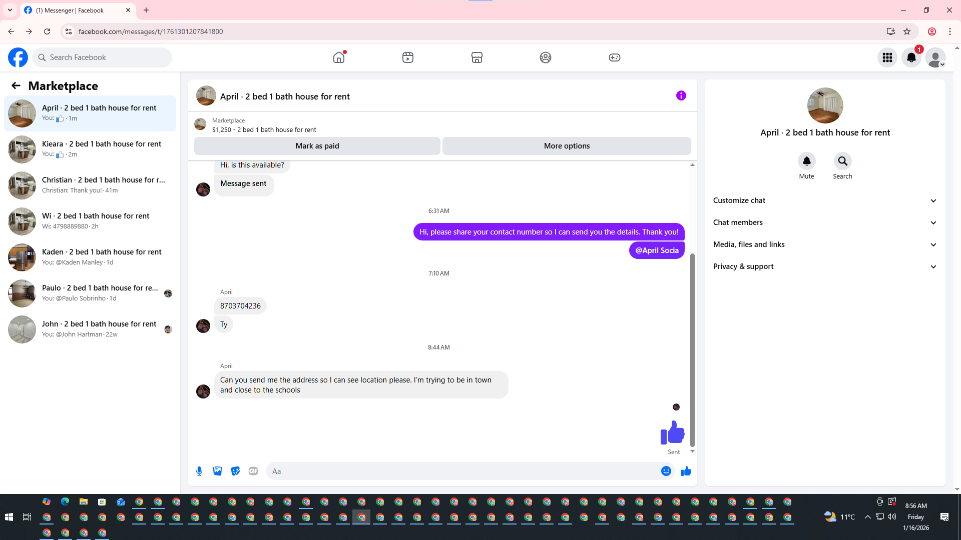Click the chat conversation scrollbar
961x540 pixels.
click(692, 350)
